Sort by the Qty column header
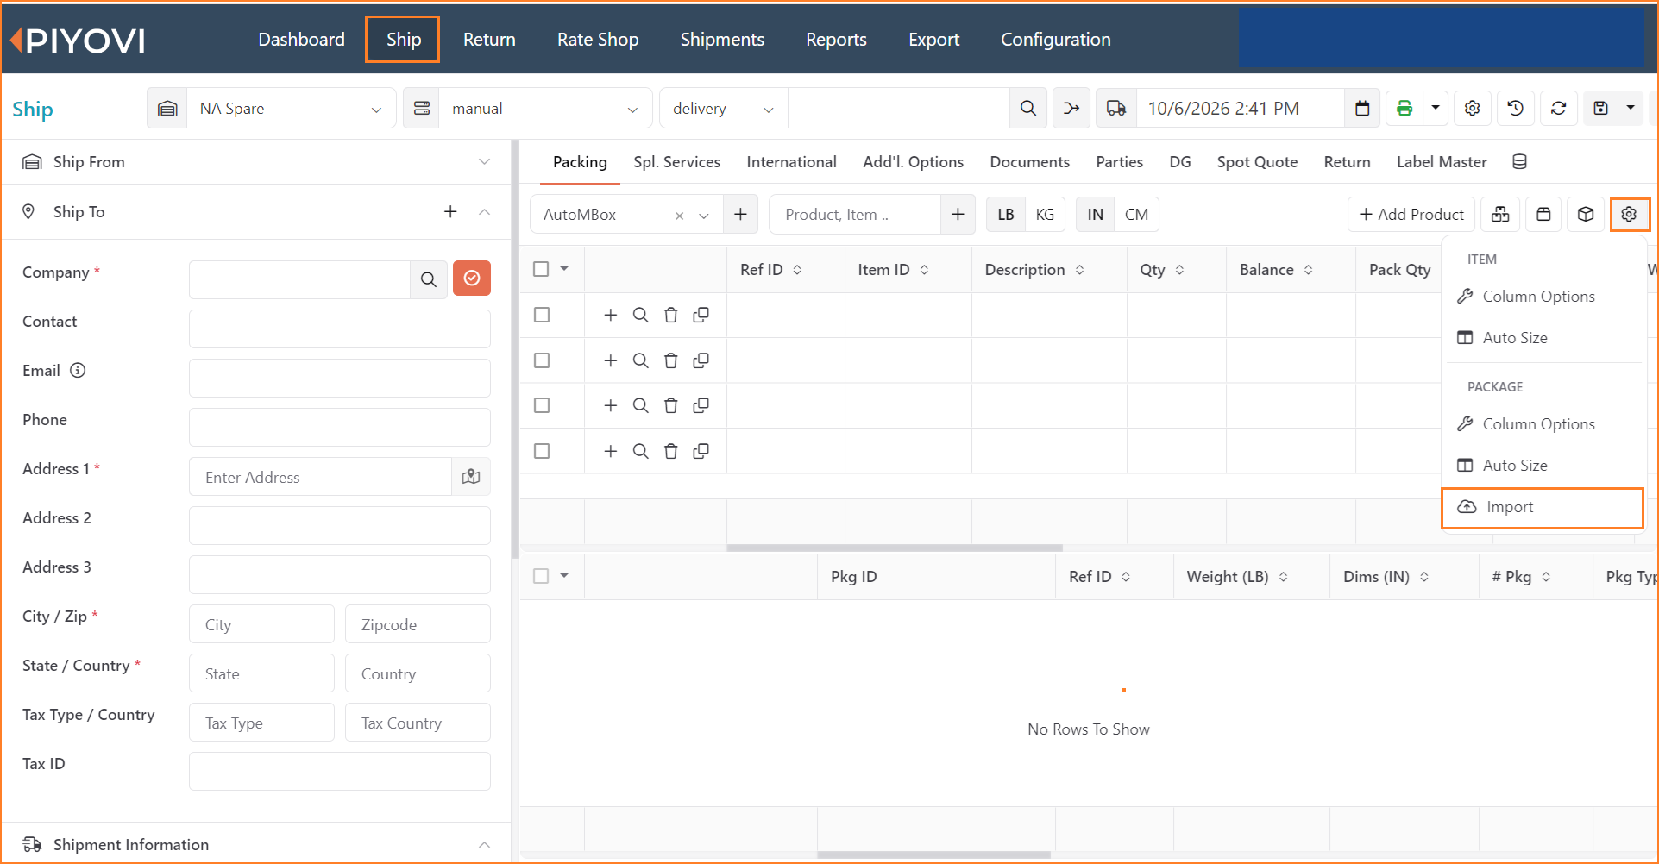Image resolution: width=1659 pixels, height=864 pixels. point(1161,269)
